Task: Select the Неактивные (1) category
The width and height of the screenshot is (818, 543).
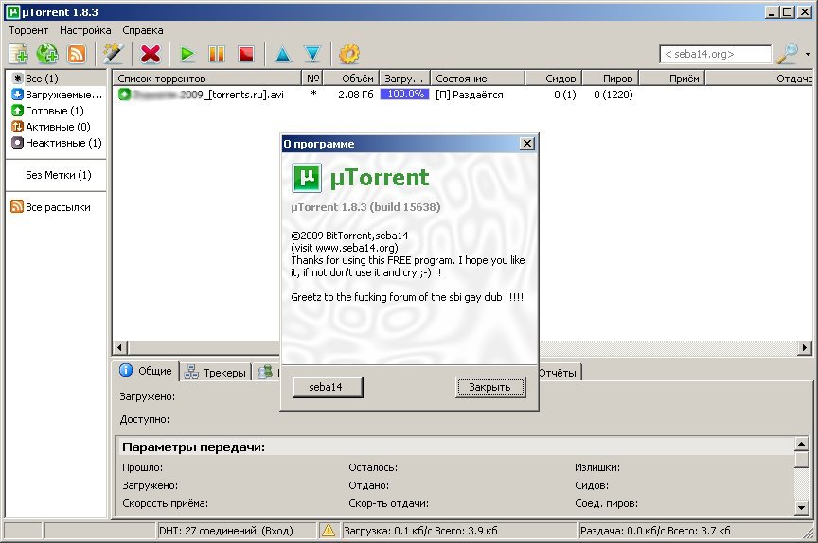Action: coord(57,143)
